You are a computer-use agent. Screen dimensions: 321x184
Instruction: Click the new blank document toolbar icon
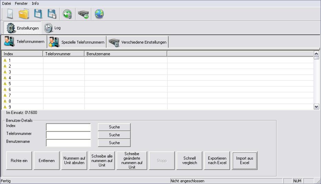tap(10, 14)
